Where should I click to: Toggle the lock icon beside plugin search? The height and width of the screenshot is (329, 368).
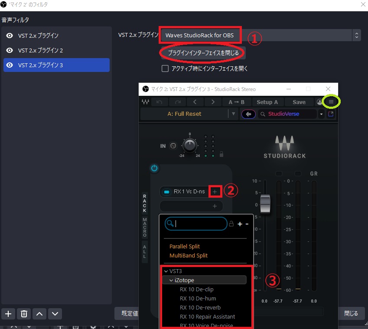pos(231,224)
